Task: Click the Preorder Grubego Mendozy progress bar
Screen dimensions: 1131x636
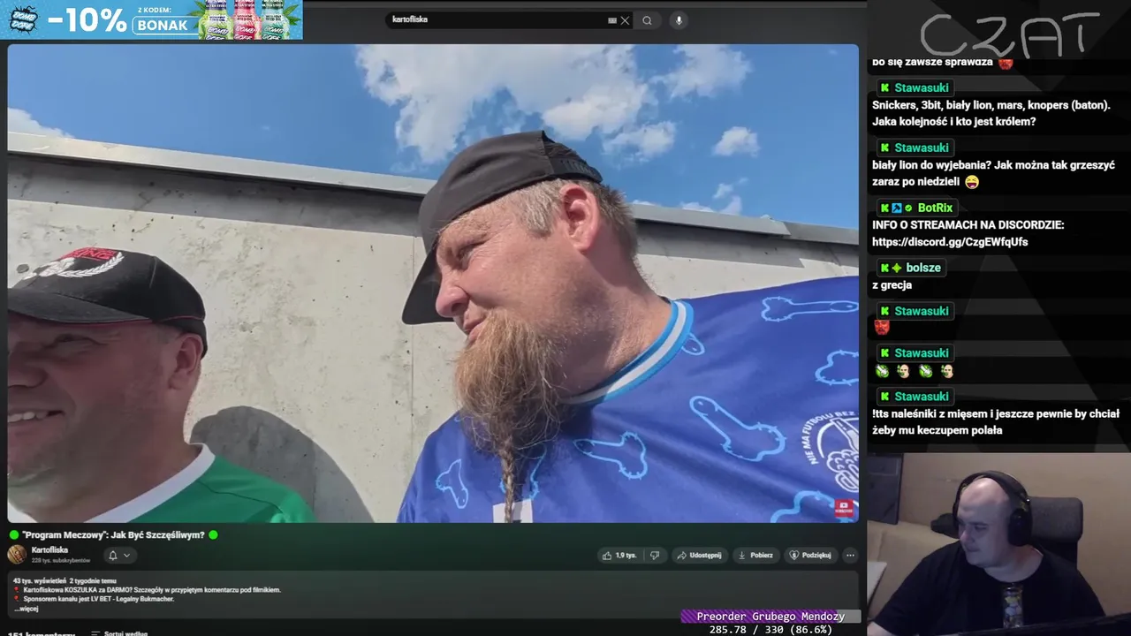Action: pos(770,617)
